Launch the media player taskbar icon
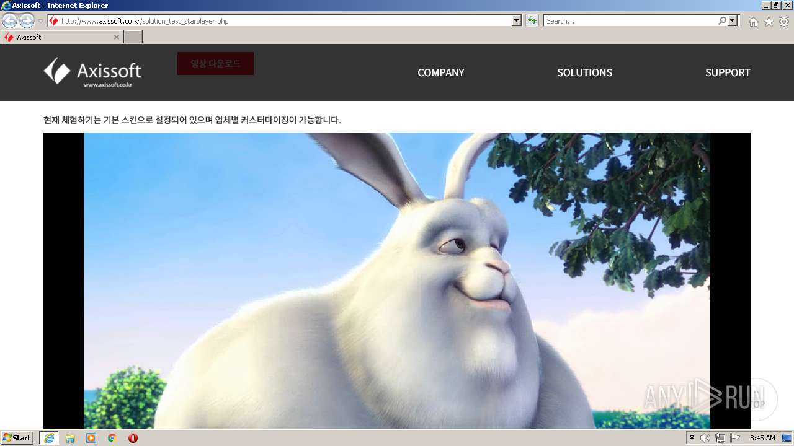 [x=91, y=438]
